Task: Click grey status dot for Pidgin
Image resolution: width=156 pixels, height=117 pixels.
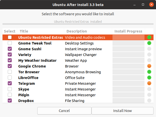Action: (149, 95)
